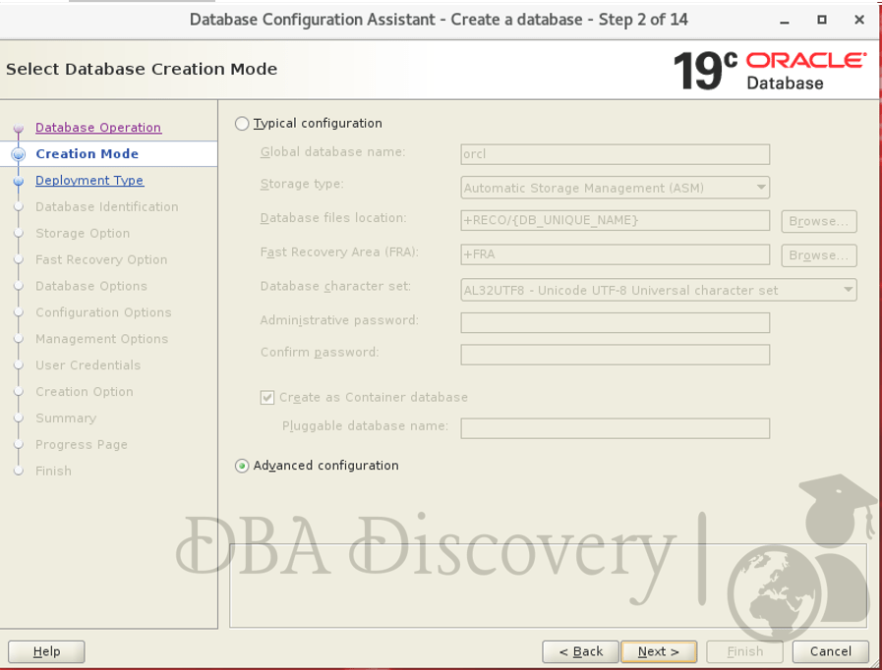Click the Fast Recovery Area field
Screen dimensions: 882x670
[x=615, y=254]
